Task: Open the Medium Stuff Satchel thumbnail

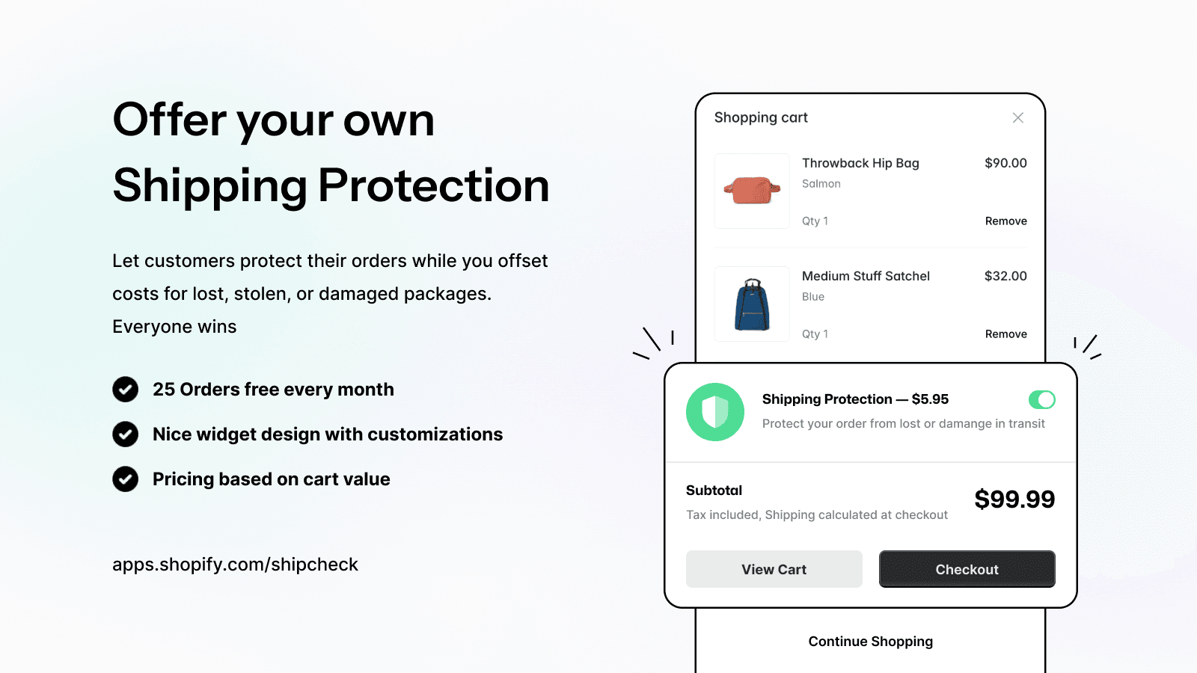Action: click(x=752, y=304)
